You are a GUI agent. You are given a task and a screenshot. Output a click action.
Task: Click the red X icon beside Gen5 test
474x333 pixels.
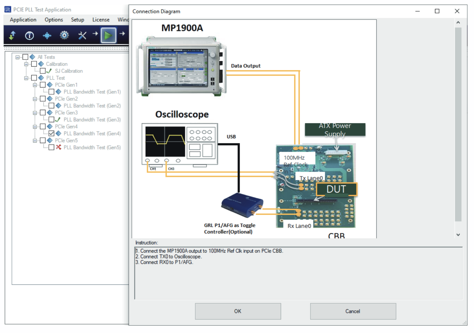point(58,147)
